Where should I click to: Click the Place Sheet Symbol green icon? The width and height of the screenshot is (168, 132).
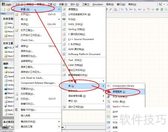pyautogui.click(x=157, y=9)
